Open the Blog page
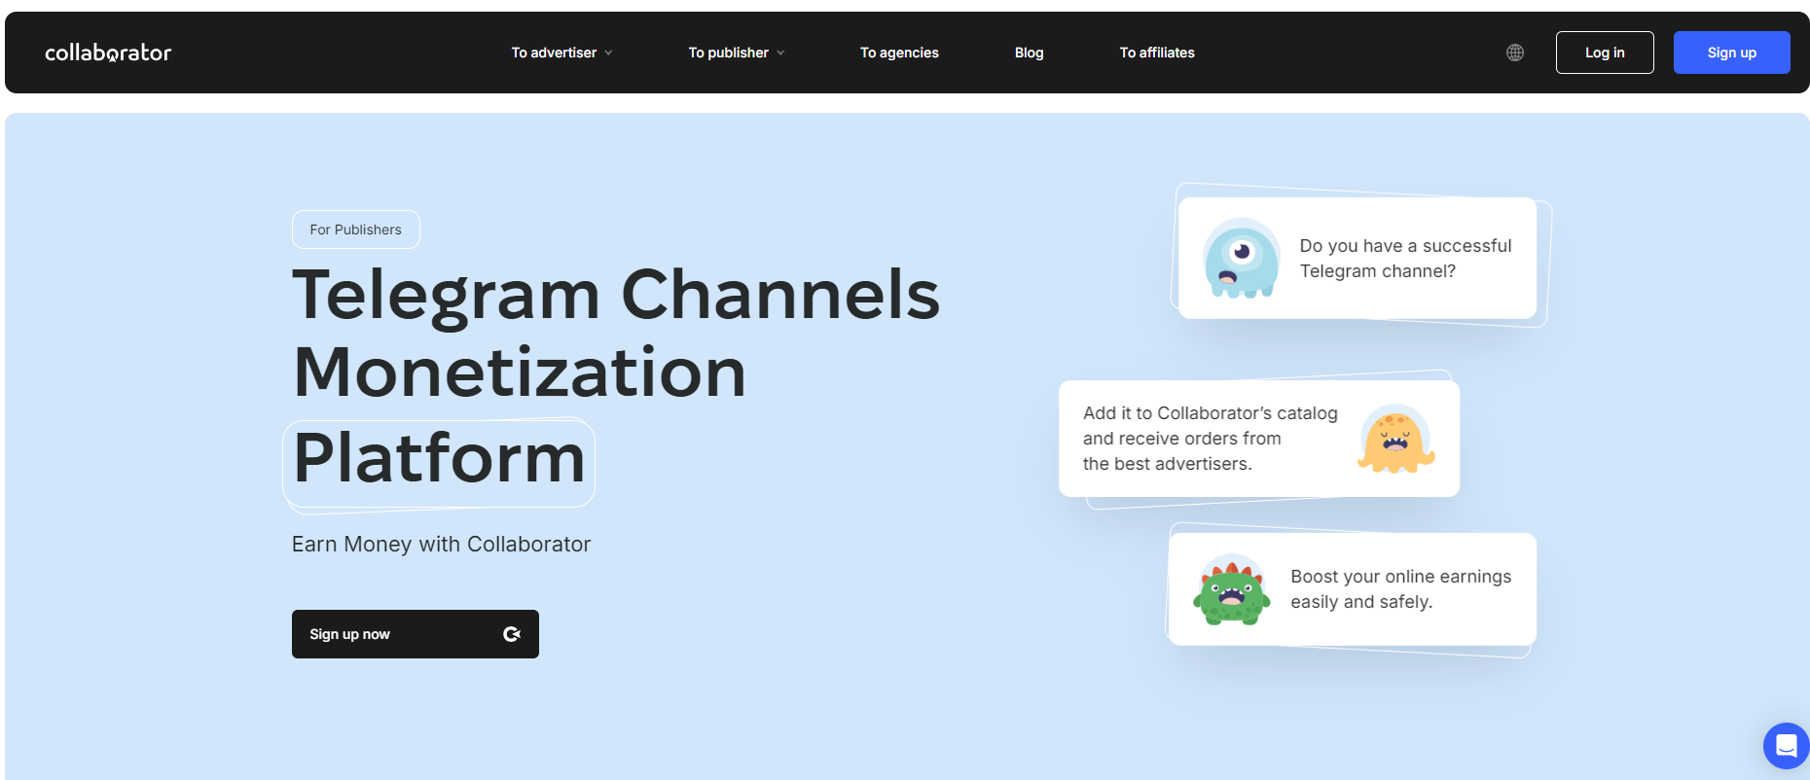This screenshot has height=780, width=1810. click(1029, 53)
